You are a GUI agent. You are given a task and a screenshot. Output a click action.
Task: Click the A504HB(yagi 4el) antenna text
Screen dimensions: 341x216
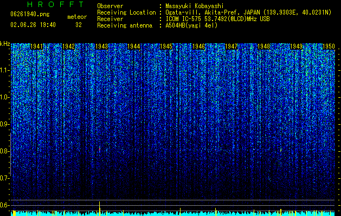[x=191, y=25]
